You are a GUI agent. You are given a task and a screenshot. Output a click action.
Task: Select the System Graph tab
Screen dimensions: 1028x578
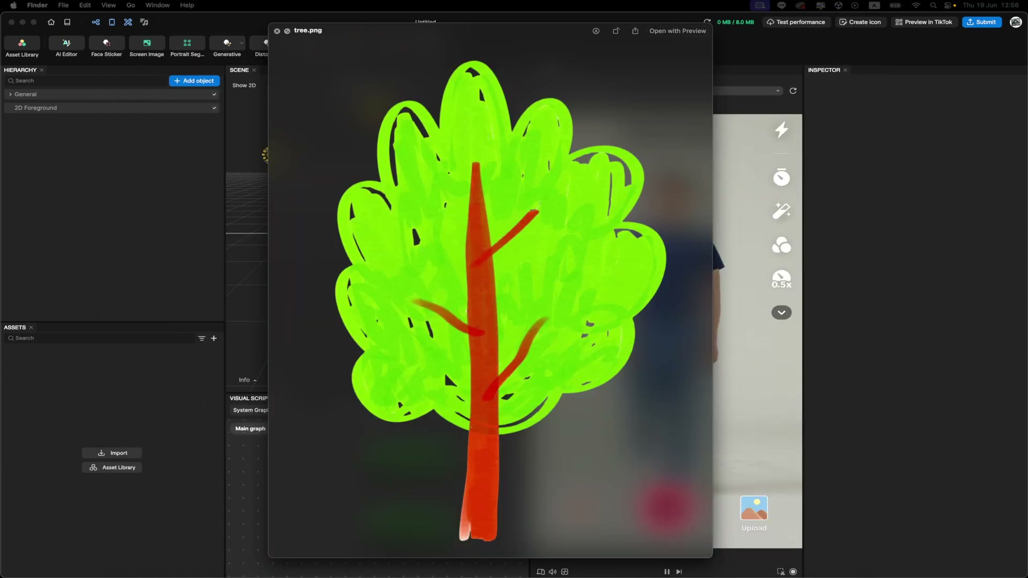[250, 410]
